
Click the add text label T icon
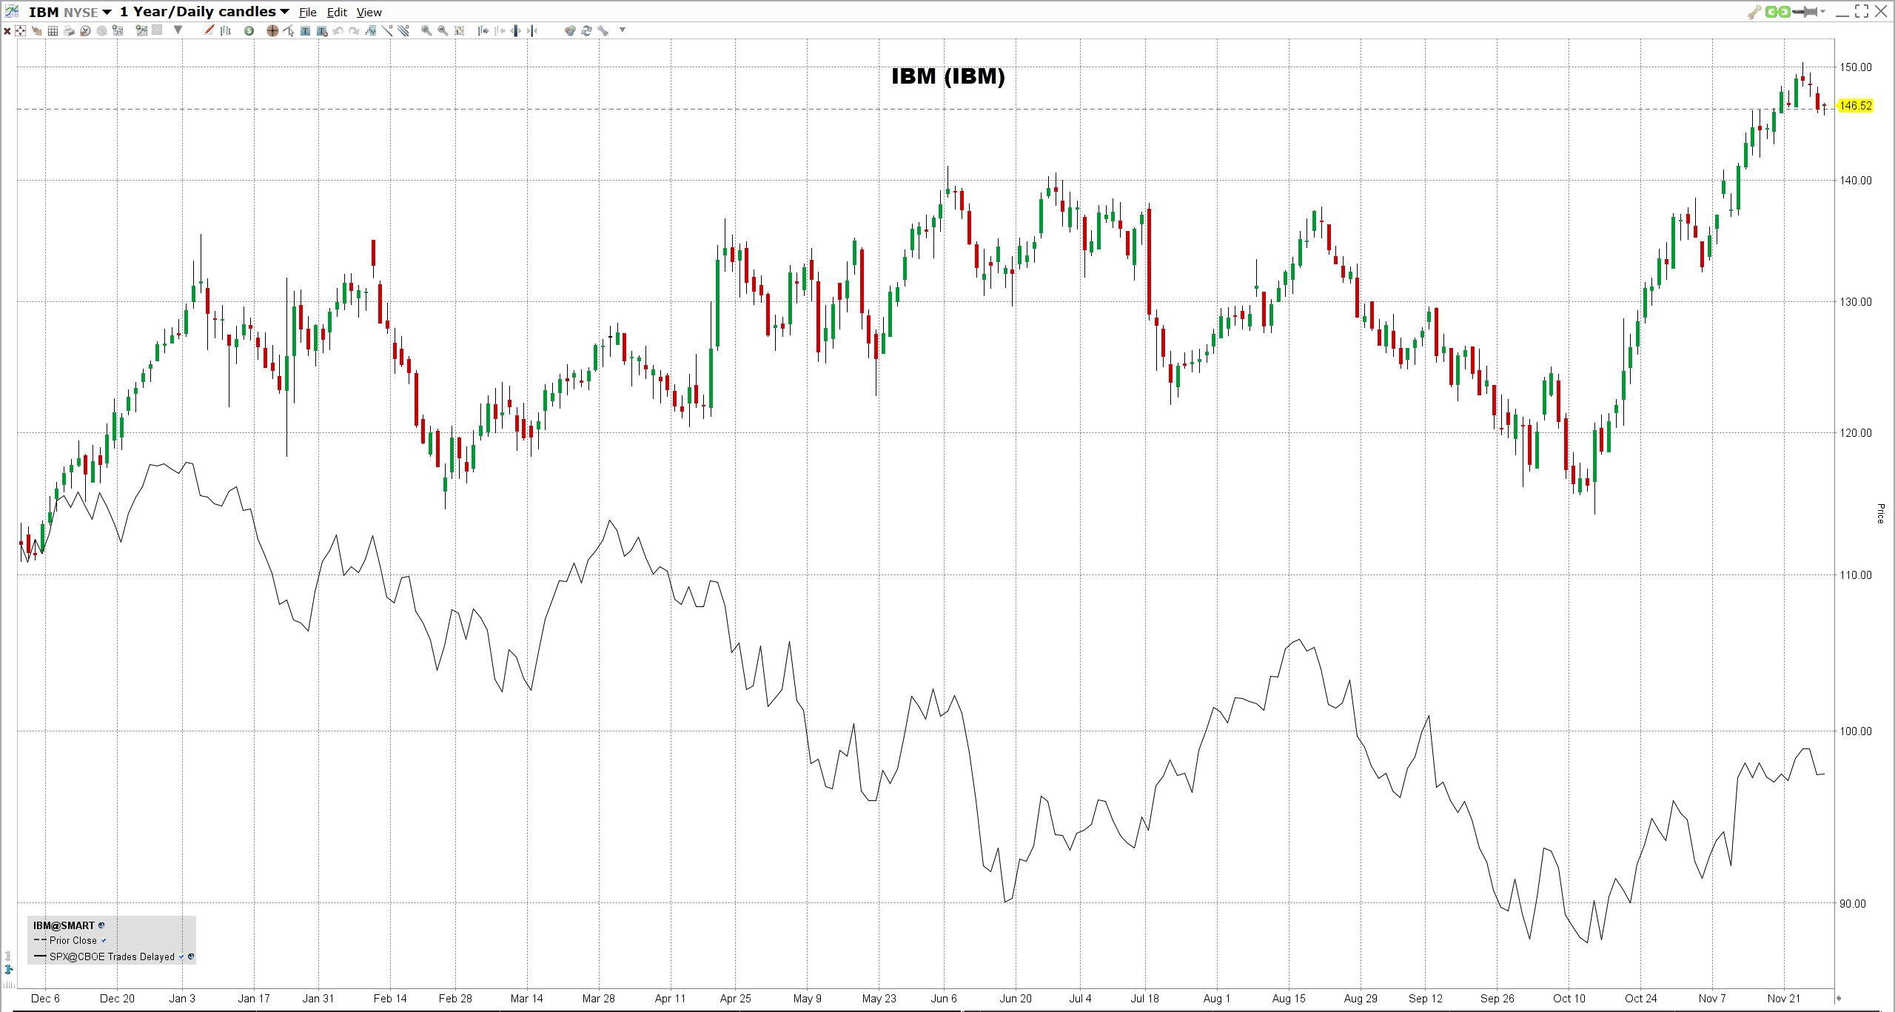pyautogui.click(x=305, y=30)
